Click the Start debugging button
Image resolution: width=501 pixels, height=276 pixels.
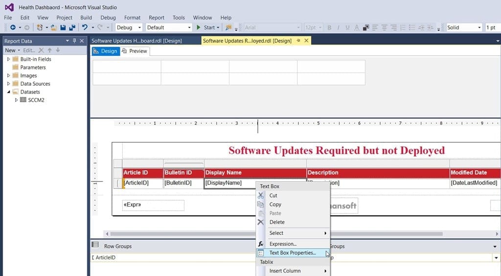tap(207, 27)
